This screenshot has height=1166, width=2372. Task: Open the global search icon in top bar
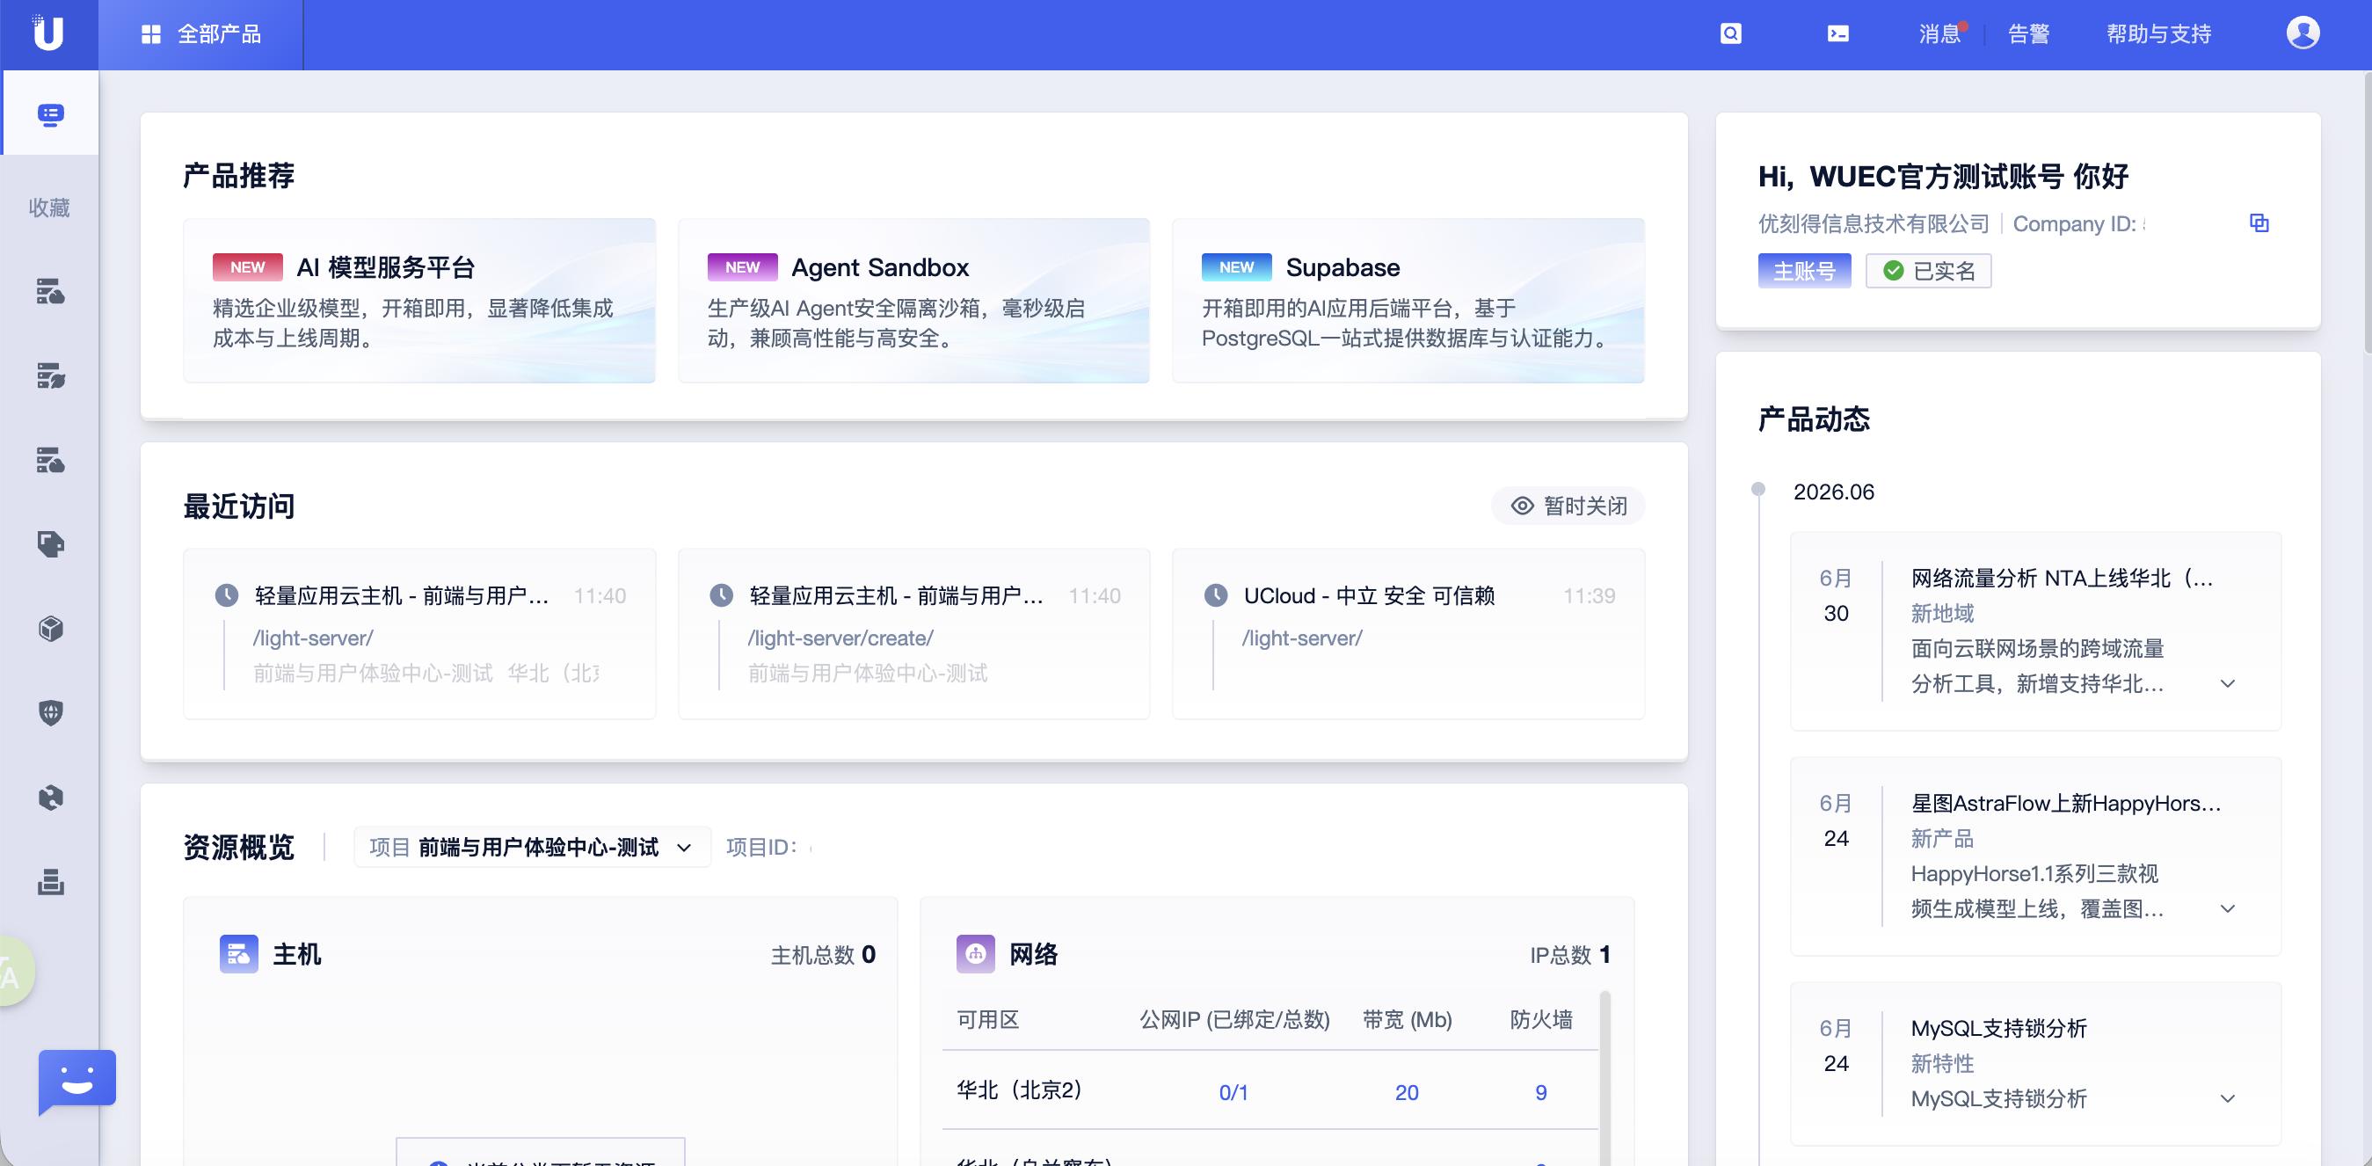tap(1730, 34)
